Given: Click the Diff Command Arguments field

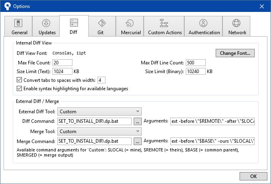Looking at the screenshot, I should tap(213, 121).
